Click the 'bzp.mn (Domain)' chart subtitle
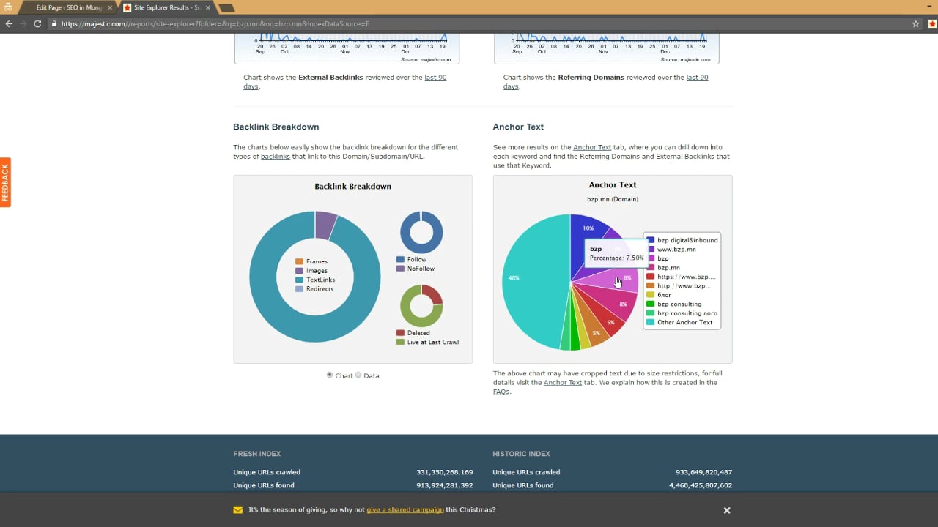 pos(613,199)
